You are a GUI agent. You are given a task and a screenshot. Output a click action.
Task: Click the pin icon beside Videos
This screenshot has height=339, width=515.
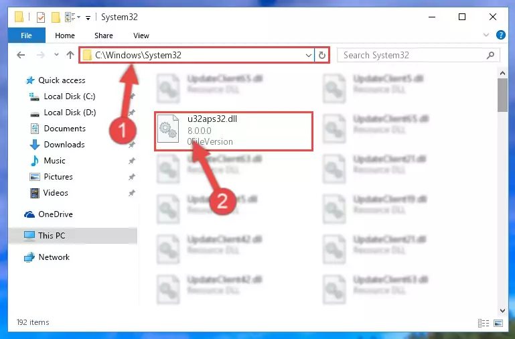pos(132,193)
